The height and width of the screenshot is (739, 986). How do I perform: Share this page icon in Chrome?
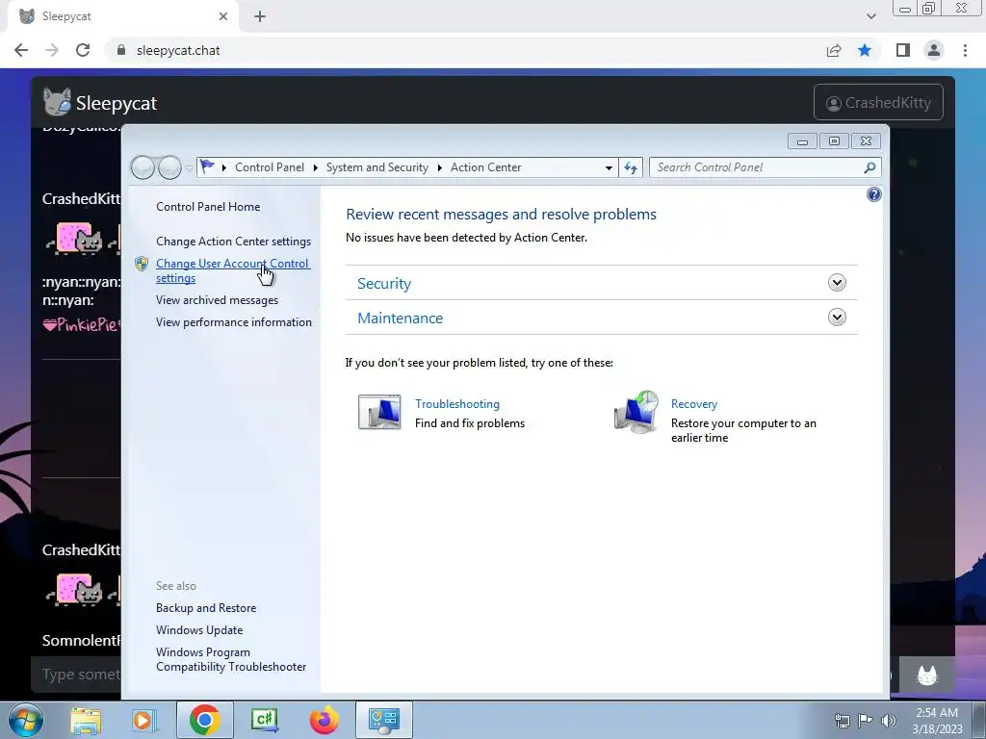point(834,50)
